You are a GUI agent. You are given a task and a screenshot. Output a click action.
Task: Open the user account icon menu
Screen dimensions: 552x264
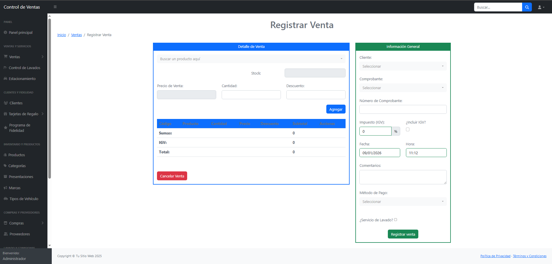[x=541, y=7]
